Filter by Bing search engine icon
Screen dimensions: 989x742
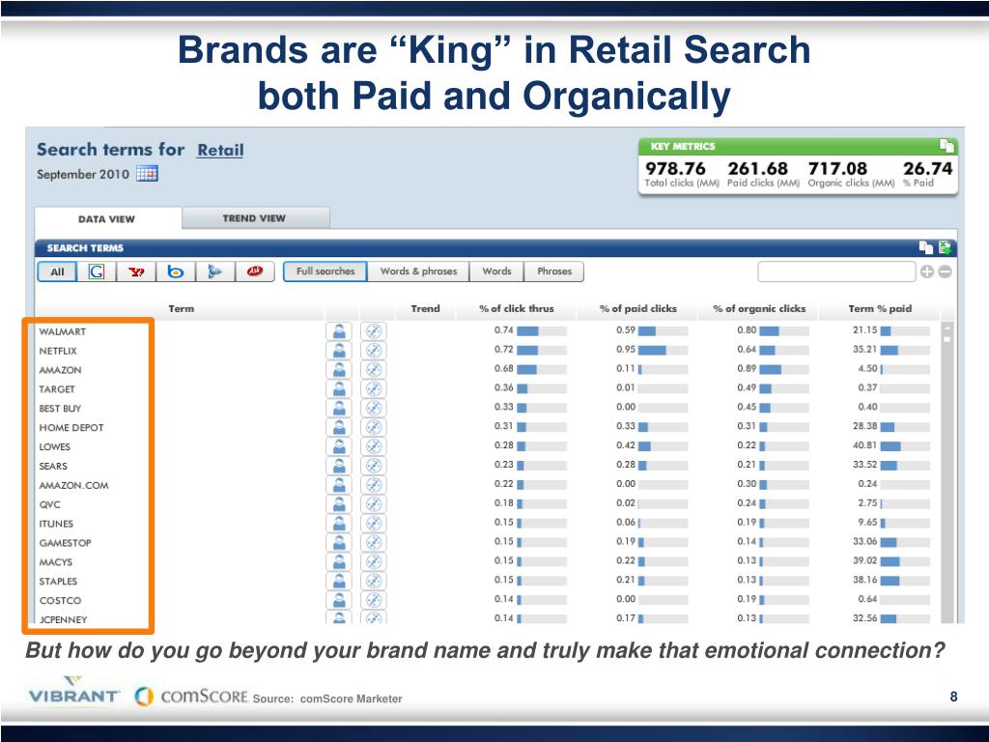[x=176, y=271]
